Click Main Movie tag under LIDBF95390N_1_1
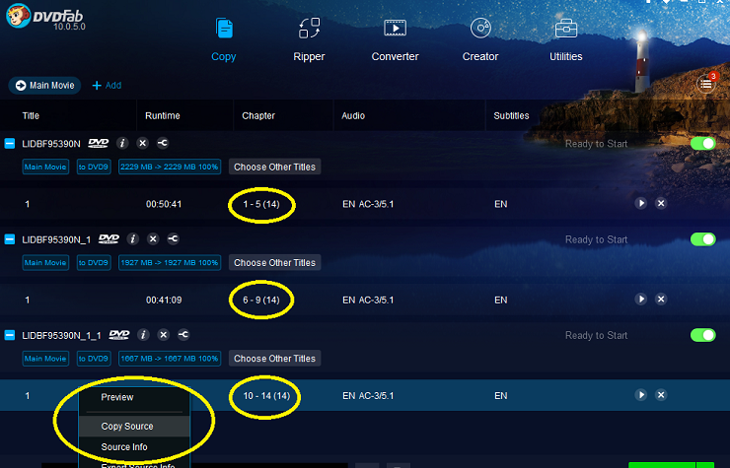 coord(45,359)
